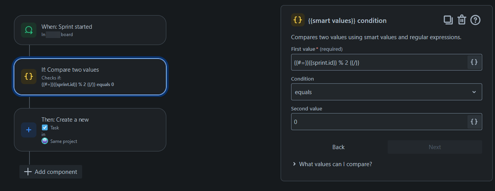Select the Then: Create a new component
This screenshot has width=495, height=191.
(90, 130)
